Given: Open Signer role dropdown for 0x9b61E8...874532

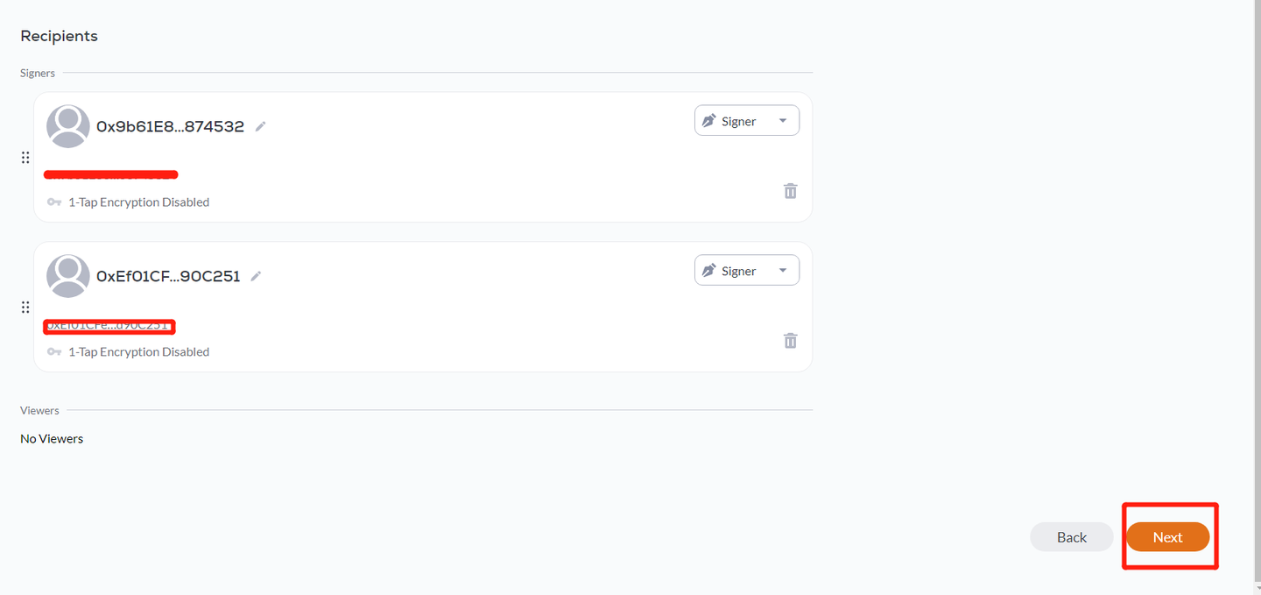Looking at the screenshot, I should [x=747, y=121].
